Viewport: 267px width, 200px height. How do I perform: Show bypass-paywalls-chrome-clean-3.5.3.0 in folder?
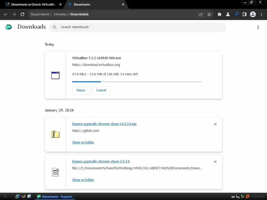[83, 180]
